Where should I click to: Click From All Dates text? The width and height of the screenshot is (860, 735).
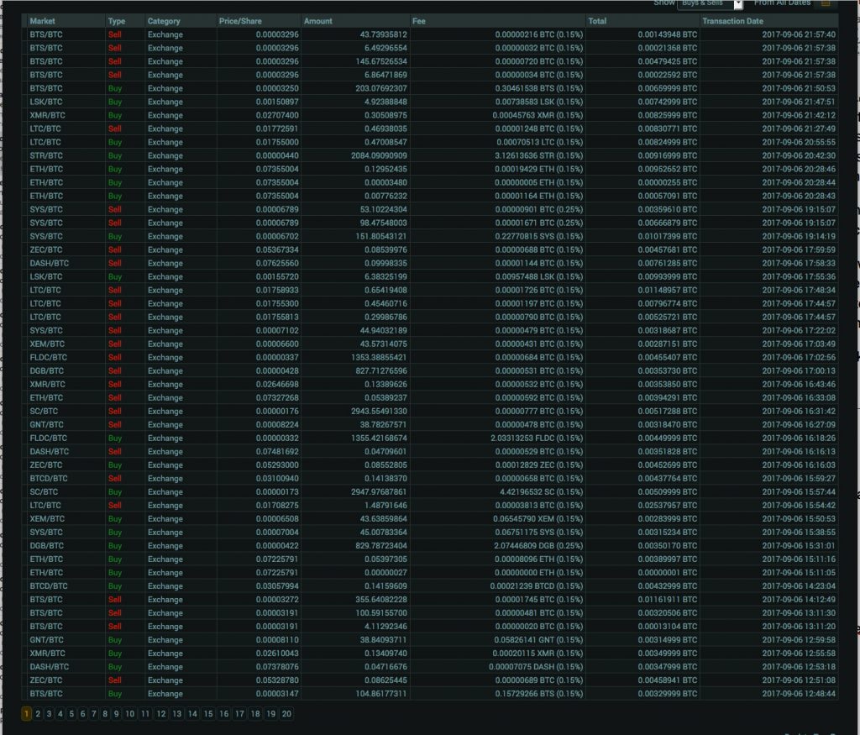[782, 3]
